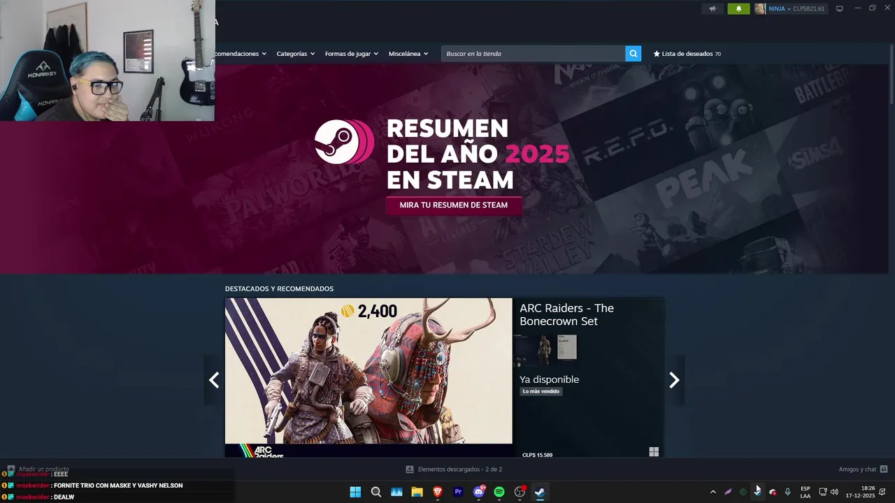895x503 pixels.
Task: Click the network tray icon
Action: 823,492
